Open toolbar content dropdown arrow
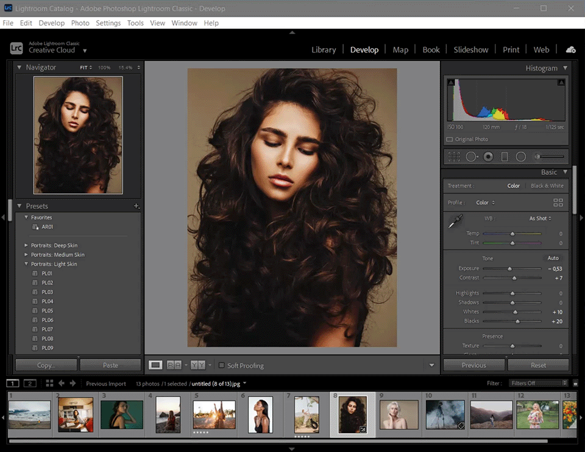 [431, 365]
